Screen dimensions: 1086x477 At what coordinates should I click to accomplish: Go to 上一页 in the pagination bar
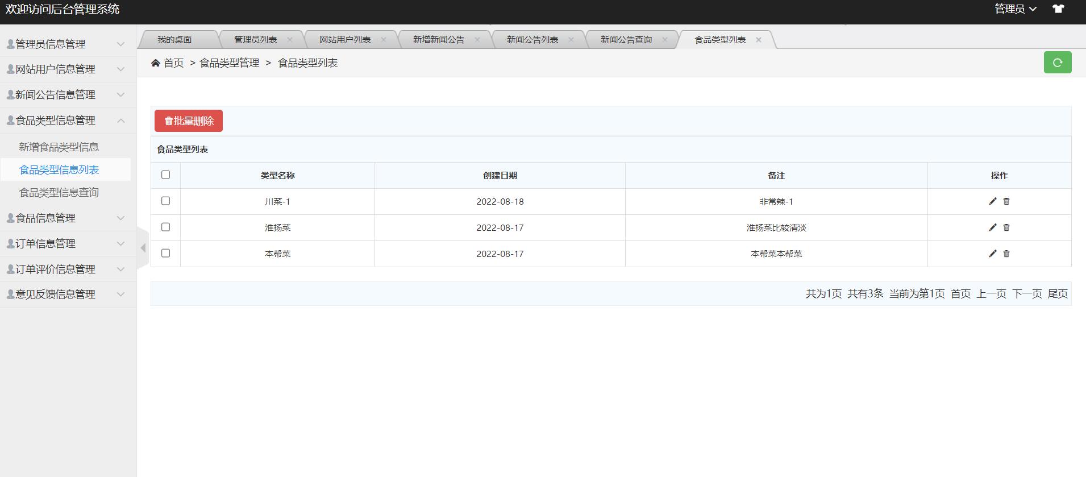pos(992,294)
